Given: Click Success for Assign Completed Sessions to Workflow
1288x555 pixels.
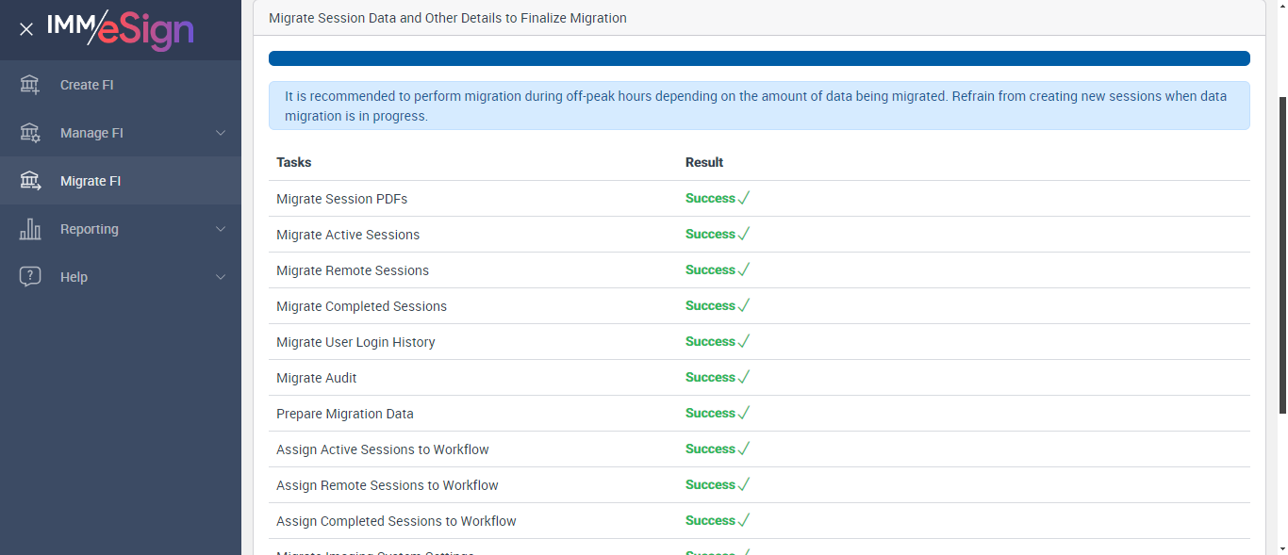Looking at the screenshot, I should (x=710, y=520).
